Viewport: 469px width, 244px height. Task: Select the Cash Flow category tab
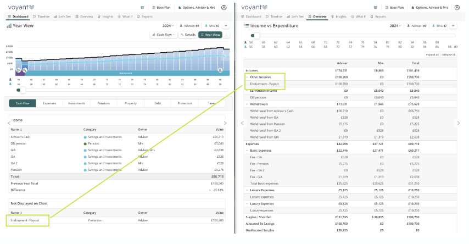tap(23, 103)
